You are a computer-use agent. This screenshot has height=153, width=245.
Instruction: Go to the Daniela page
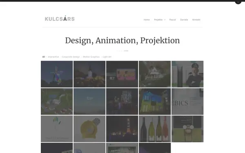pos(184,20)
